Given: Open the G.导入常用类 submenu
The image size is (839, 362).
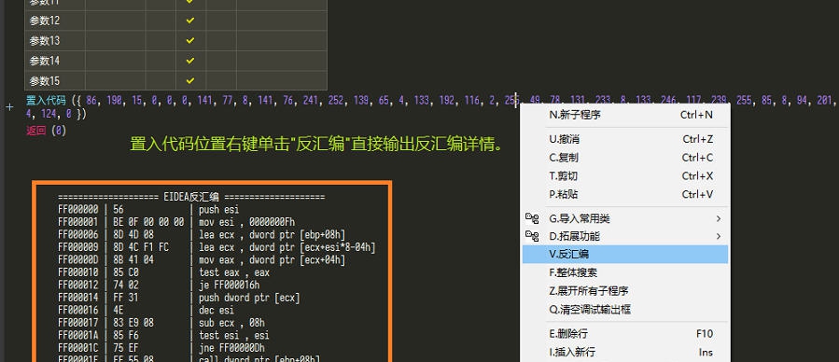Looking at the screenshot, I should tap(625, 218).
